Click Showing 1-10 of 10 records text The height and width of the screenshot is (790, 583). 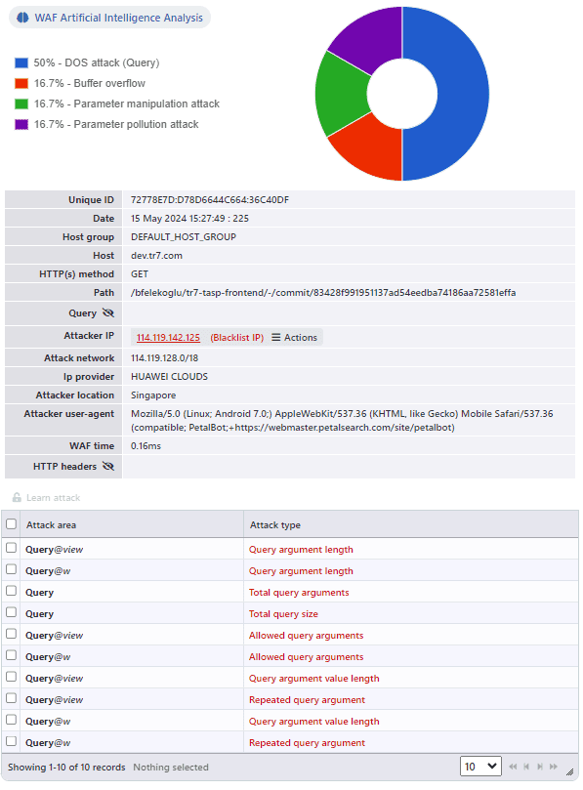[x=66, y=767]
